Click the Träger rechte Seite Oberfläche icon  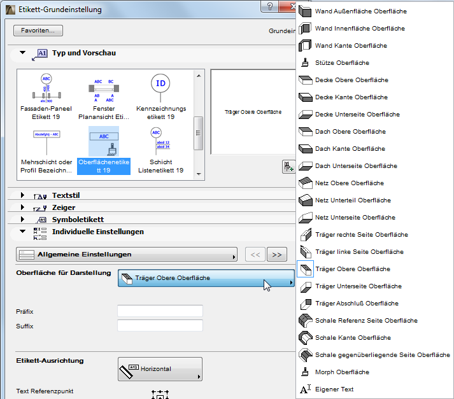pos(306,235)
